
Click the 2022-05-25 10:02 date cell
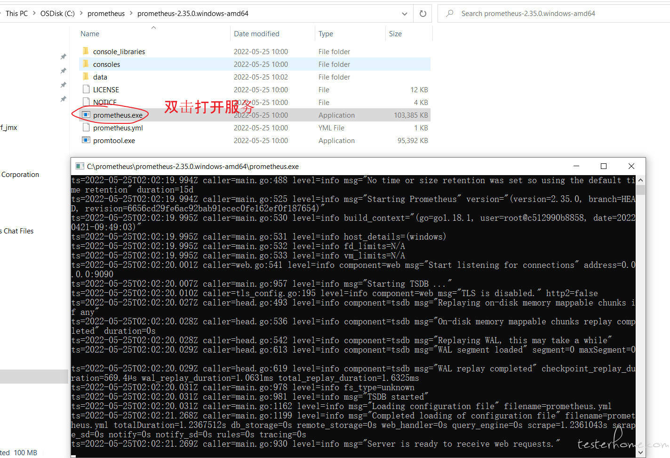click(261, 77)
